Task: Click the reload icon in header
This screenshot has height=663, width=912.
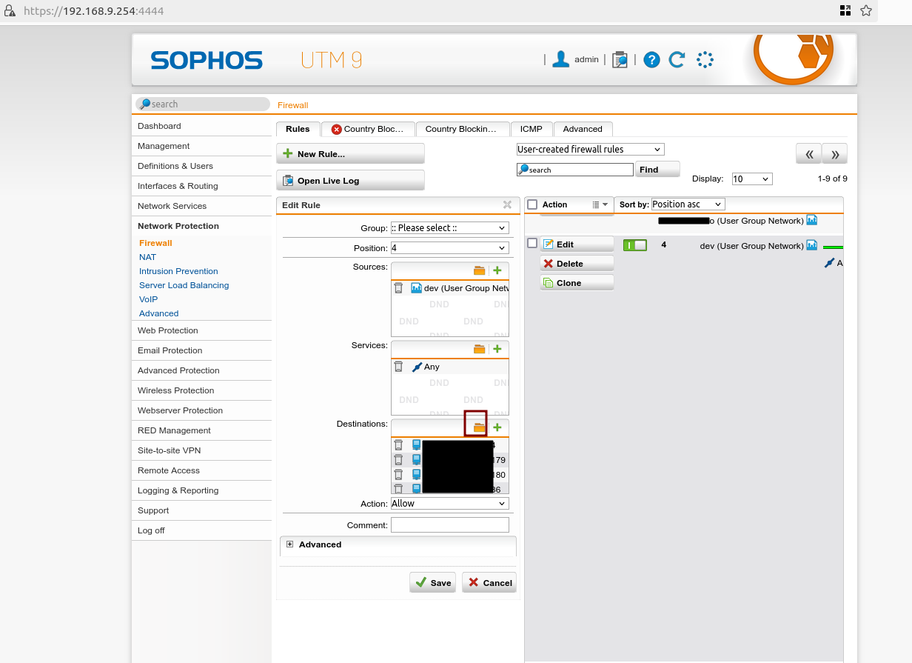Action: [x=677, y=60]
